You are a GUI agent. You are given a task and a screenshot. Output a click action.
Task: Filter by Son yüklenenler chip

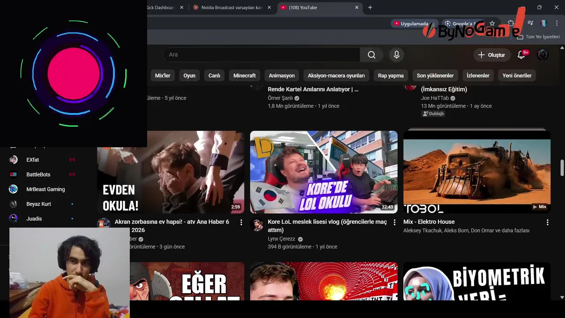435,76
